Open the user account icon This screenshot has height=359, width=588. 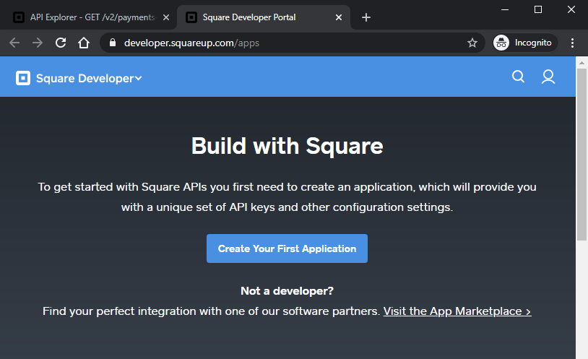[548, 77]
